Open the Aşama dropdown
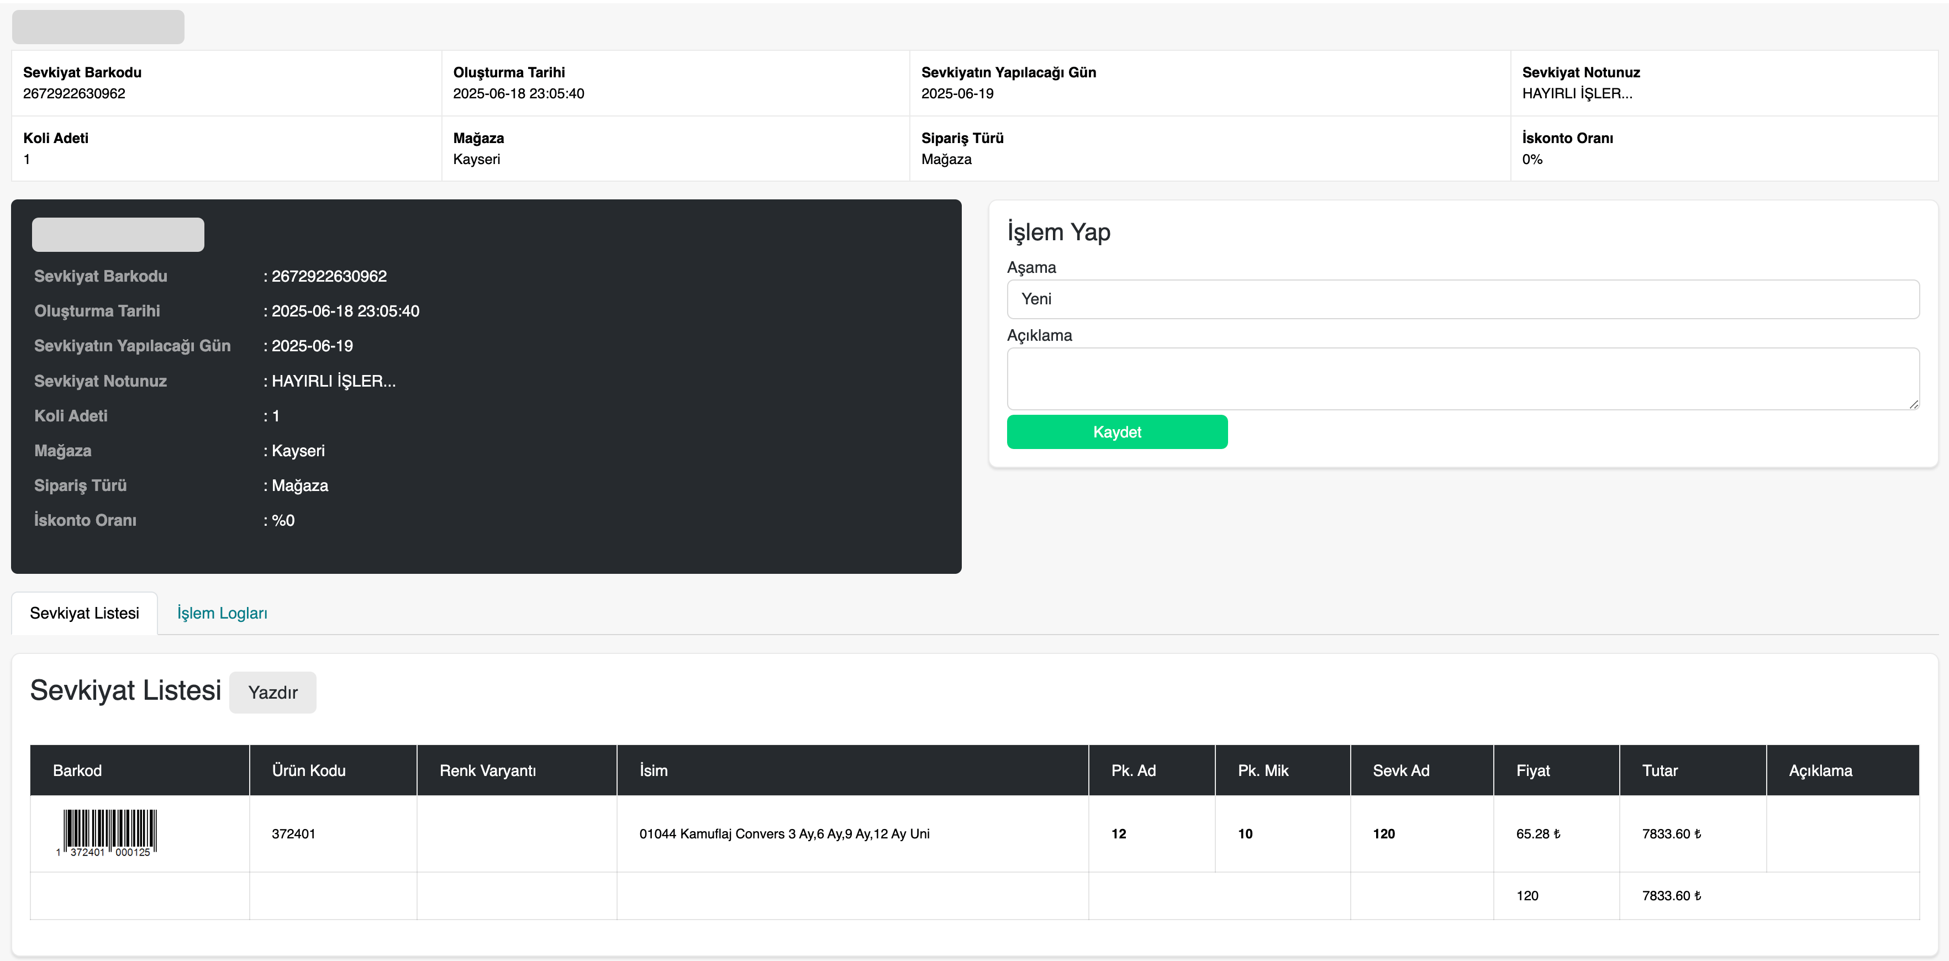Viewport: 1949px width, 961px height. (1462, 299)
